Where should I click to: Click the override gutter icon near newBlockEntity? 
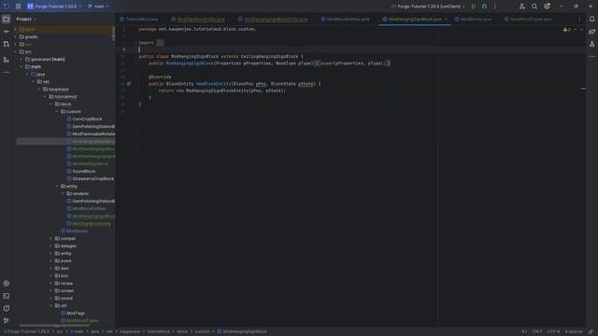129,84
